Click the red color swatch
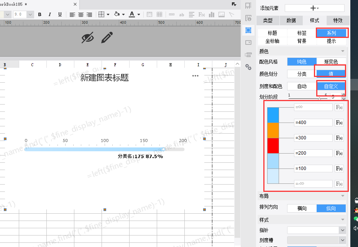 (x=273, y=146)
